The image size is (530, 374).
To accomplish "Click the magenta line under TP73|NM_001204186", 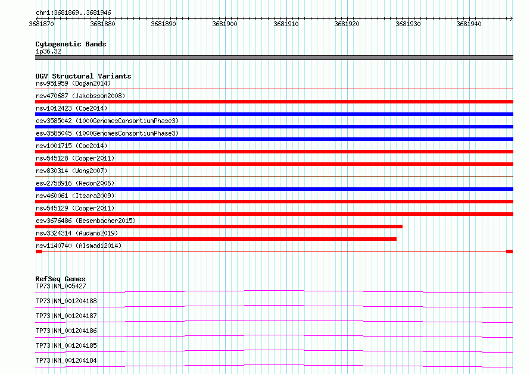I will pyautogui.click(x=274, y=336).
